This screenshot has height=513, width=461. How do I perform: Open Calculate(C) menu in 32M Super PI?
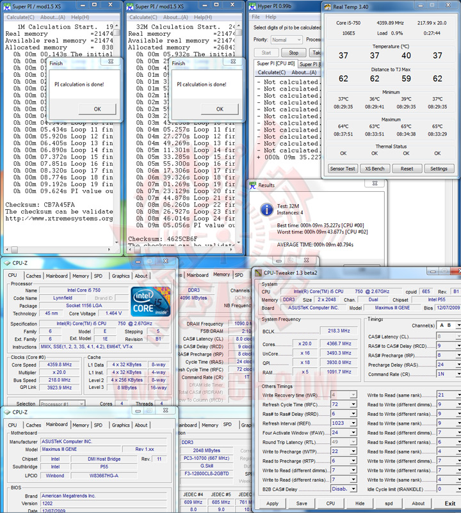(x=143, y=17)
